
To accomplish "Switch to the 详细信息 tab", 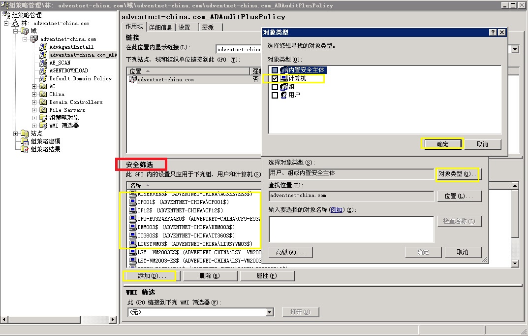I will click(160, 27).
